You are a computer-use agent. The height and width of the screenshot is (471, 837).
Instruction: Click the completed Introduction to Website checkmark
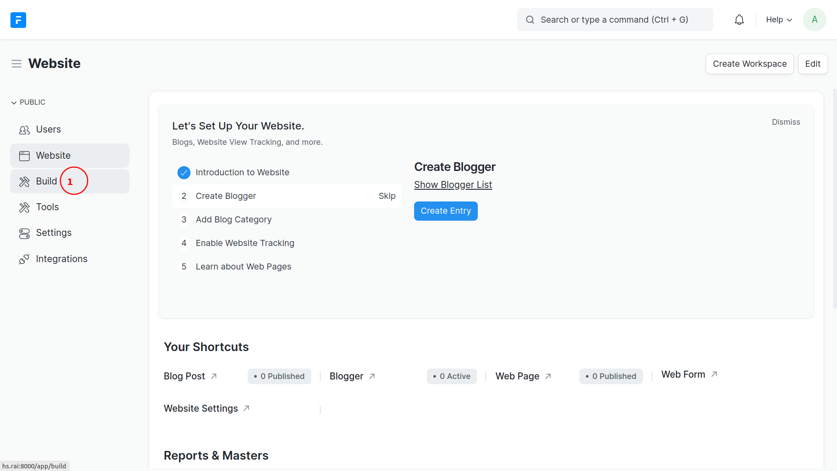[184, 173]
